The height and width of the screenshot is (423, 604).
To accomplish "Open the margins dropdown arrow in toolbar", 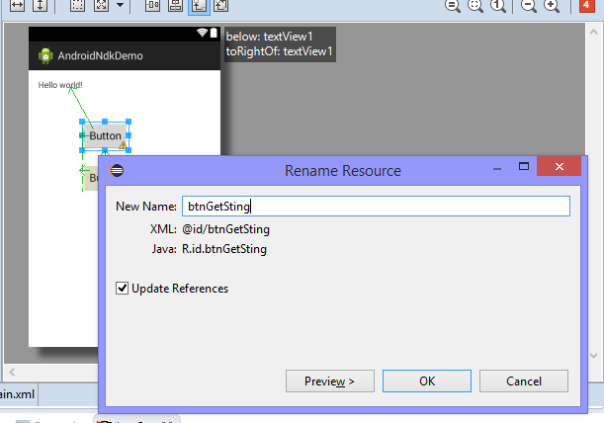I will 120,6.
